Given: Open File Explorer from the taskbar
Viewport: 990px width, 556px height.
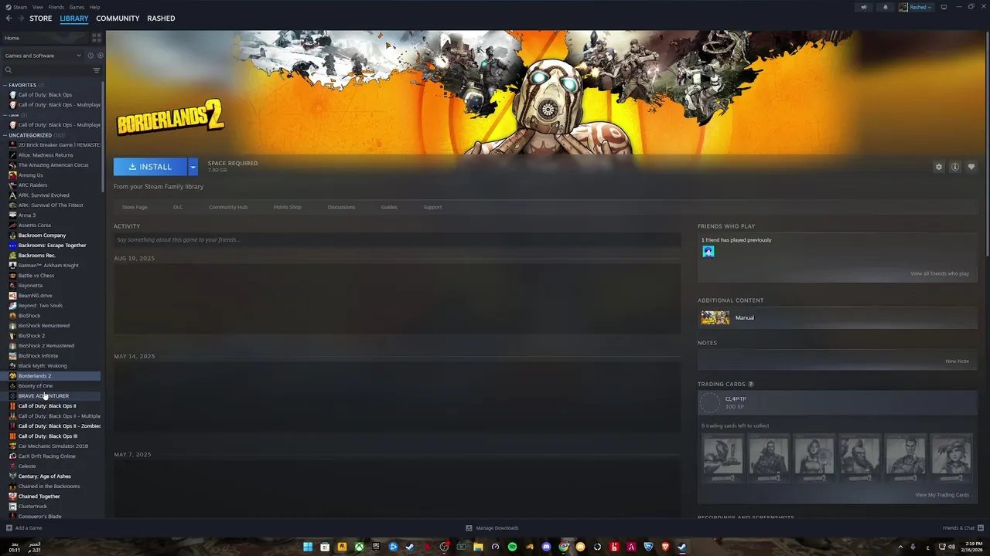Looking at the screenshot, I should point(478,547).
